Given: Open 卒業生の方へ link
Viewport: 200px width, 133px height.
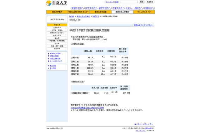Looking at the screenshot, I should pos(118,8).
